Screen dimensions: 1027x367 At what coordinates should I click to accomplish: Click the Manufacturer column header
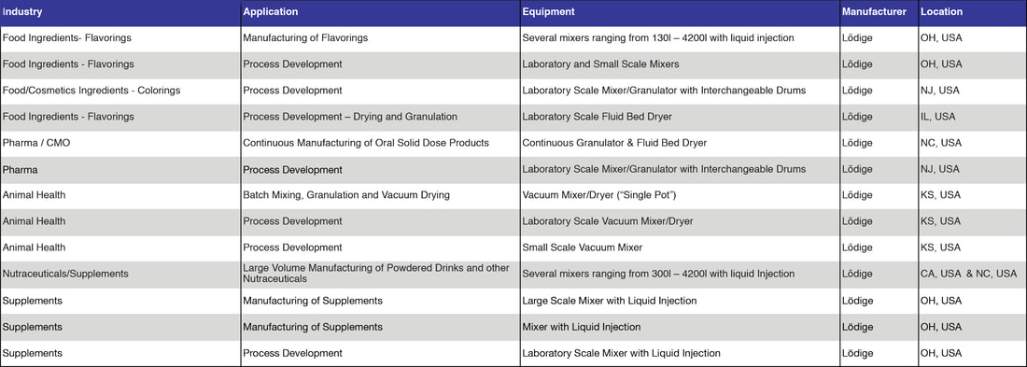[x=879, y=12]
